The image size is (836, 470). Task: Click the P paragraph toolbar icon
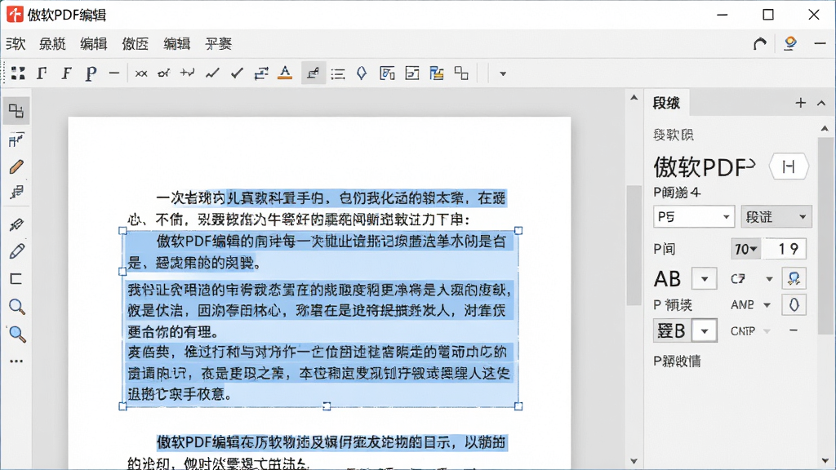coord(91,73)
